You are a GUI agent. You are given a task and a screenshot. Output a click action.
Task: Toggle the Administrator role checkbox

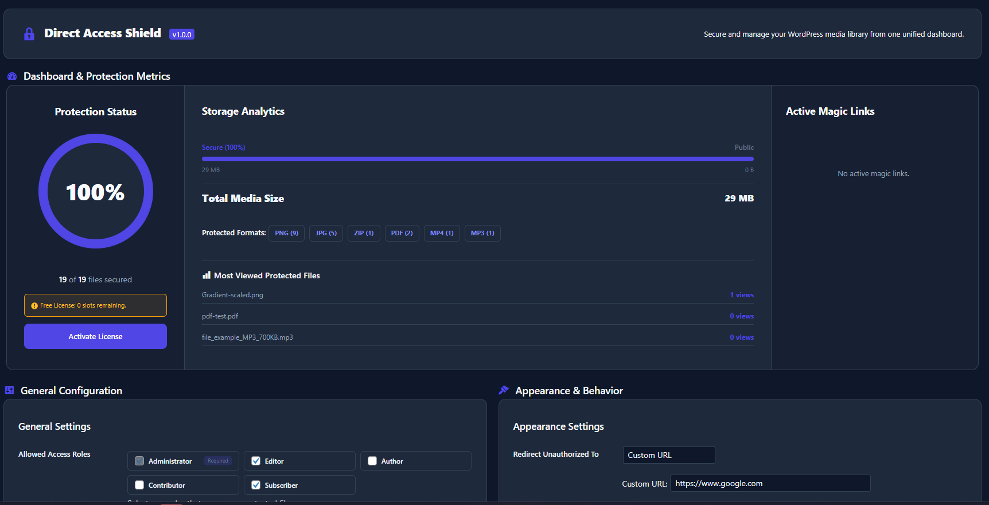click(139, 461)
